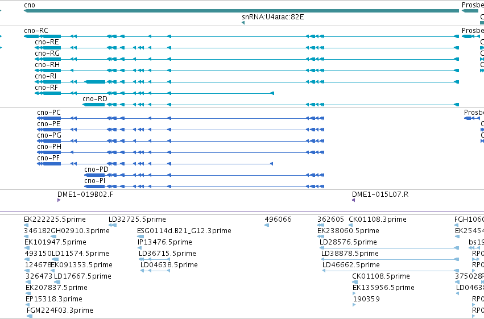The width and height of the screenshot is (484, 319).
Task: Select EST EK101947.5prime
Action: point(56,242)
